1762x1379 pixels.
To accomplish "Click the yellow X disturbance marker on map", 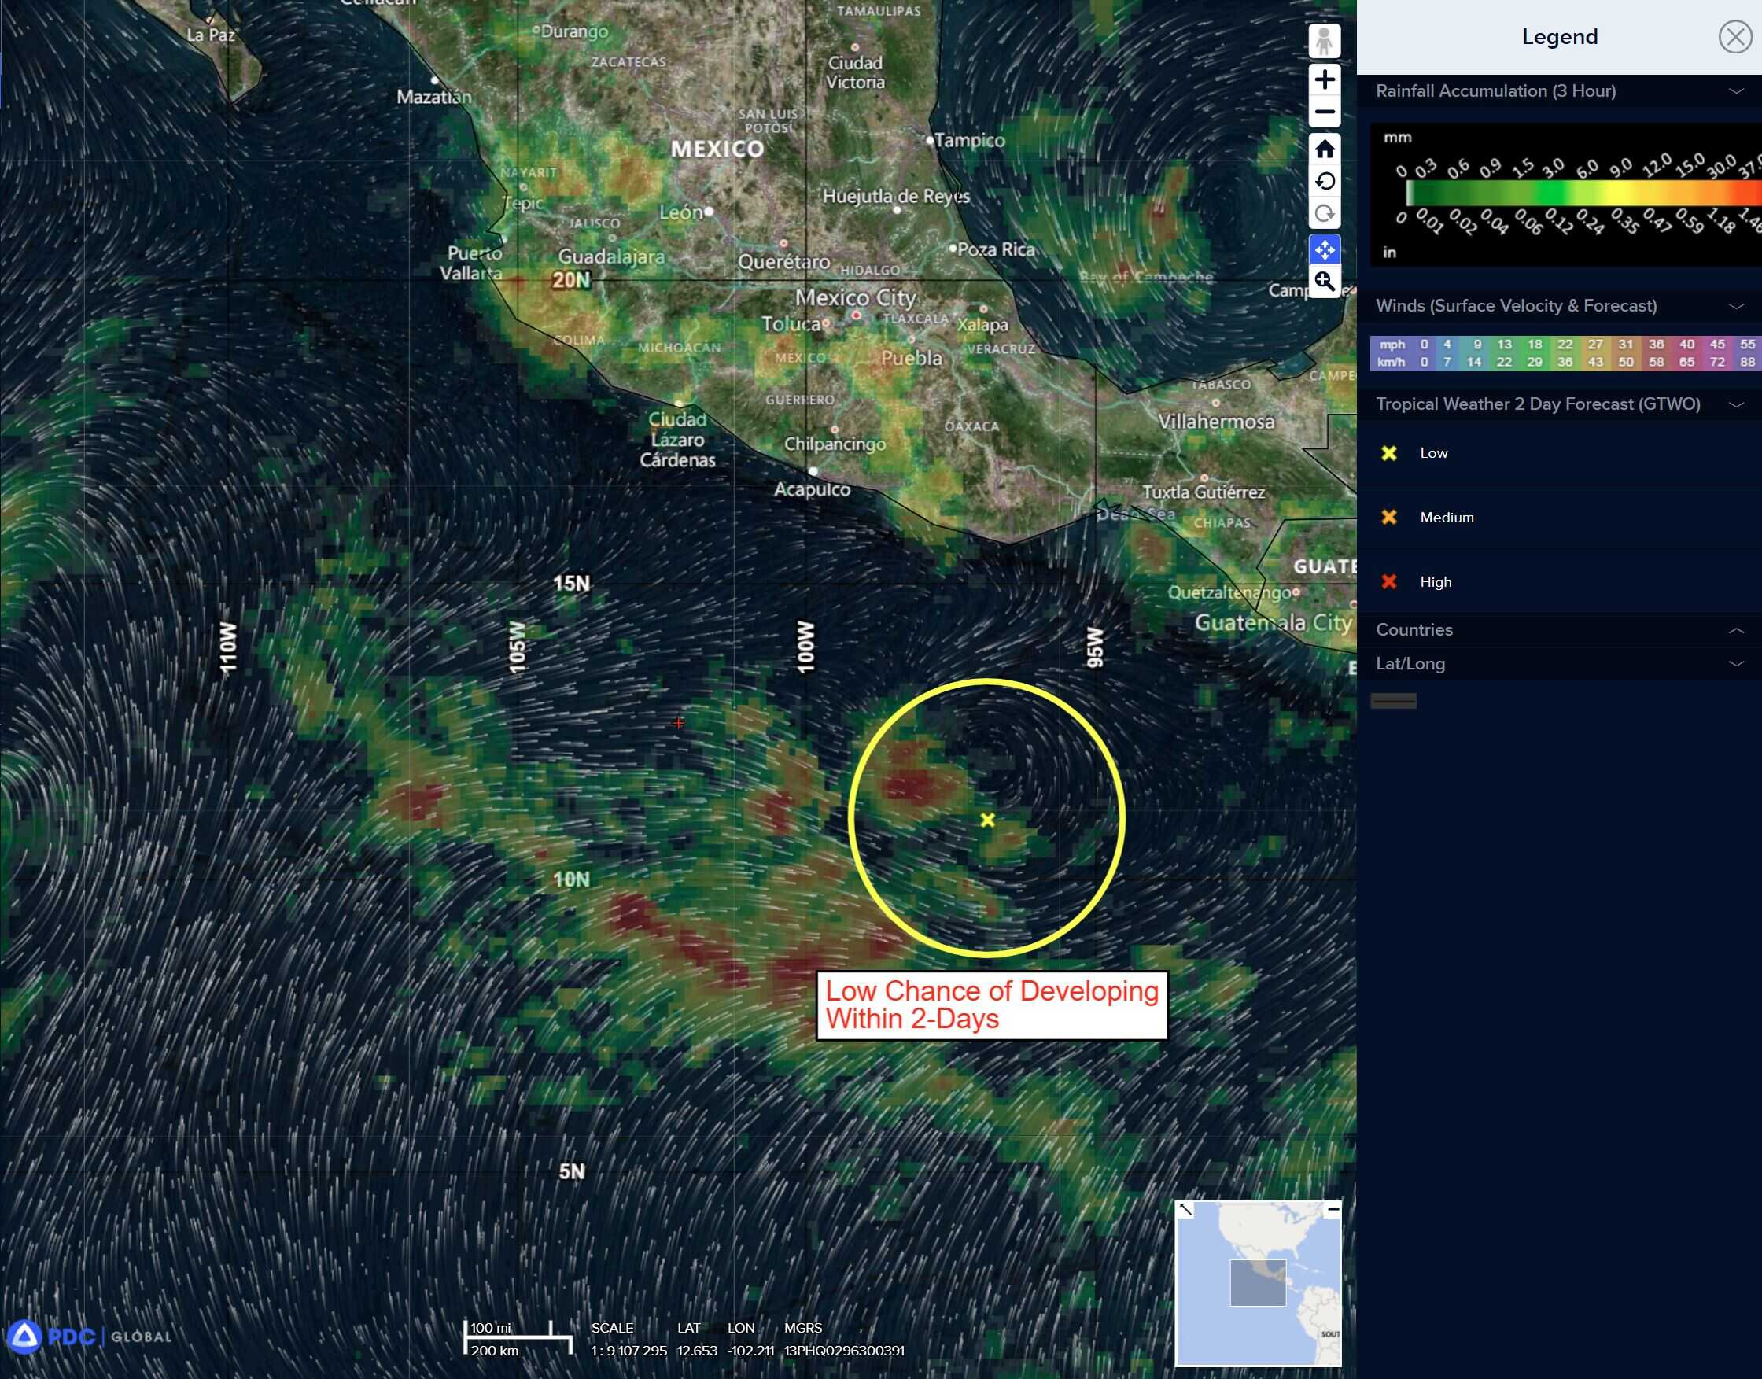I will 986,820.
